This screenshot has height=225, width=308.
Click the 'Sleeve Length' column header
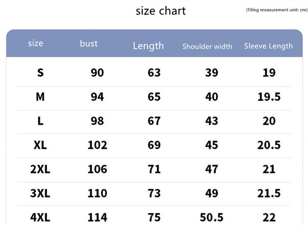point(268,46)
